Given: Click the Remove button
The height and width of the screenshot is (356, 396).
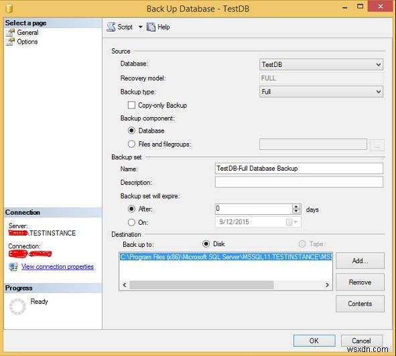Looking at the screenshot, I should coord(360,282).
